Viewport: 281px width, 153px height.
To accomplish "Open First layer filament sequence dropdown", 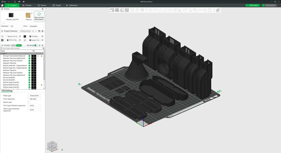I will coord(34,105).
